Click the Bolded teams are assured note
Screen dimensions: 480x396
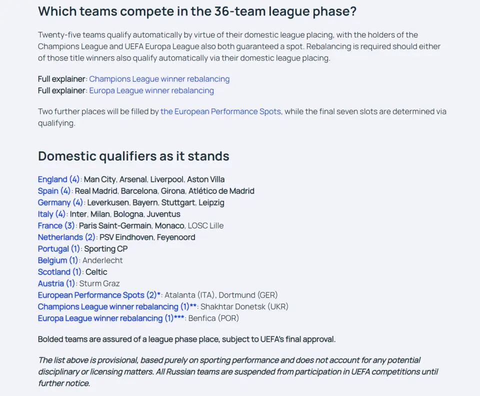[186, 339]
